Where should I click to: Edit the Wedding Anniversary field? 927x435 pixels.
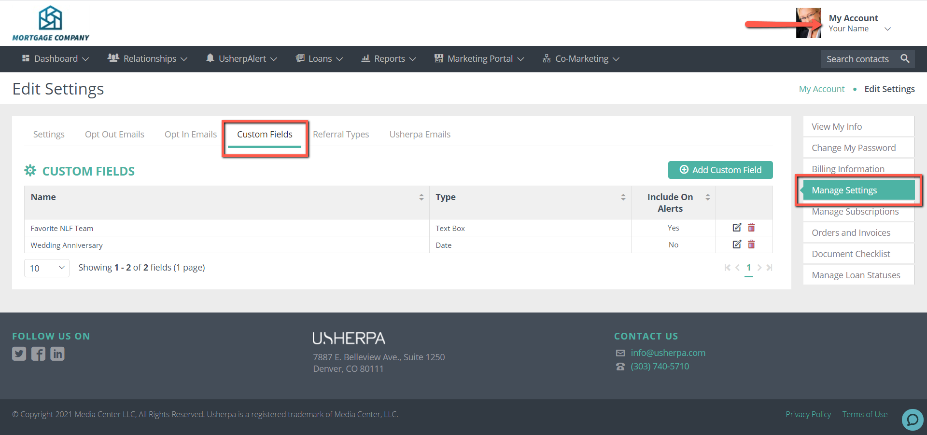[737, 245]
